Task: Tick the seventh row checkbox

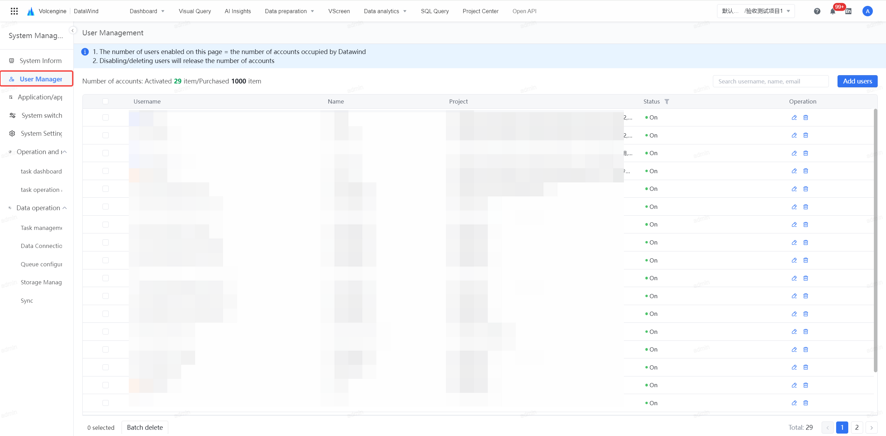Action: pyautogui.click(x=106, y=224)
